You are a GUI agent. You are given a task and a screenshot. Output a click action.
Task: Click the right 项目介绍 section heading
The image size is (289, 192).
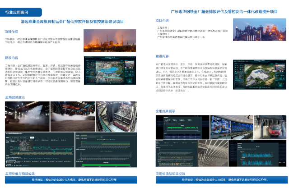click(x=162, y=21)
